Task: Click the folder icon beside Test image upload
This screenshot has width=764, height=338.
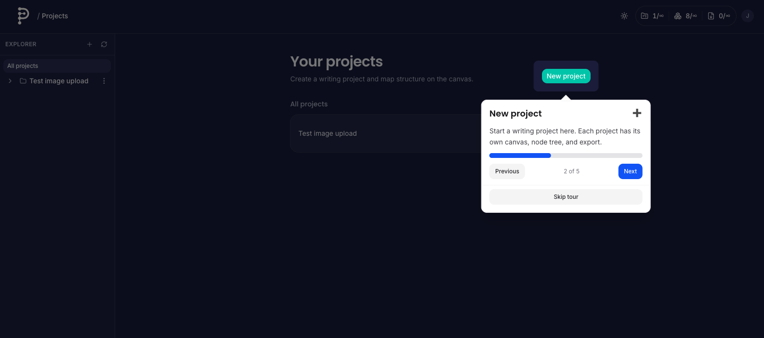Action: pyautogui.click(x=23, y=81)
